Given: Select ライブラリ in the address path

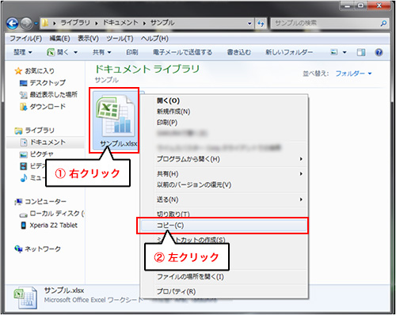Looking at the screenshot, I should [75, 23].
